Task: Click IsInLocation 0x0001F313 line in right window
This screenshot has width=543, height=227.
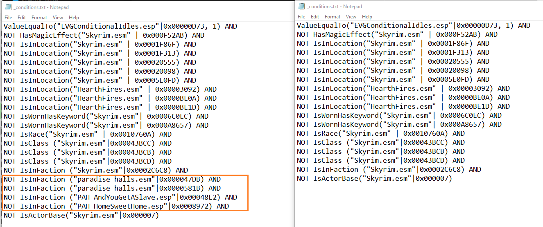Action: (393, 52)
